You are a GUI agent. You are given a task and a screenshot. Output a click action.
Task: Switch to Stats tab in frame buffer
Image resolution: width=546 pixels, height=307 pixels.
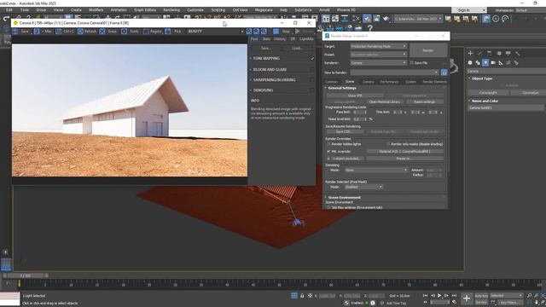(266, 39)
